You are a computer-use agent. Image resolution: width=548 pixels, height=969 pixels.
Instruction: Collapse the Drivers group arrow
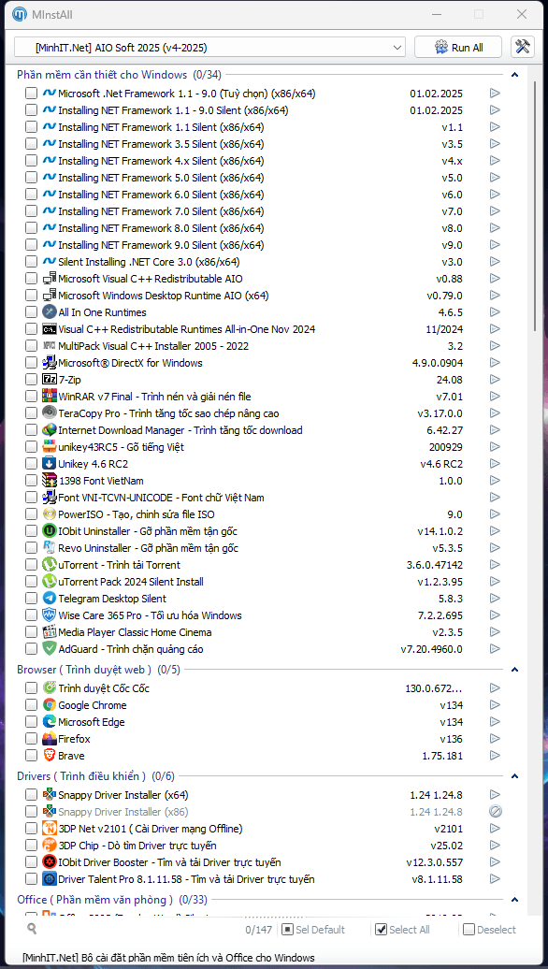[x=514, y=776]
